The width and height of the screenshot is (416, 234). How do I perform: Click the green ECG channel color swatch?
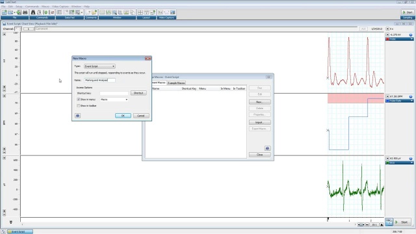[387, 162]
